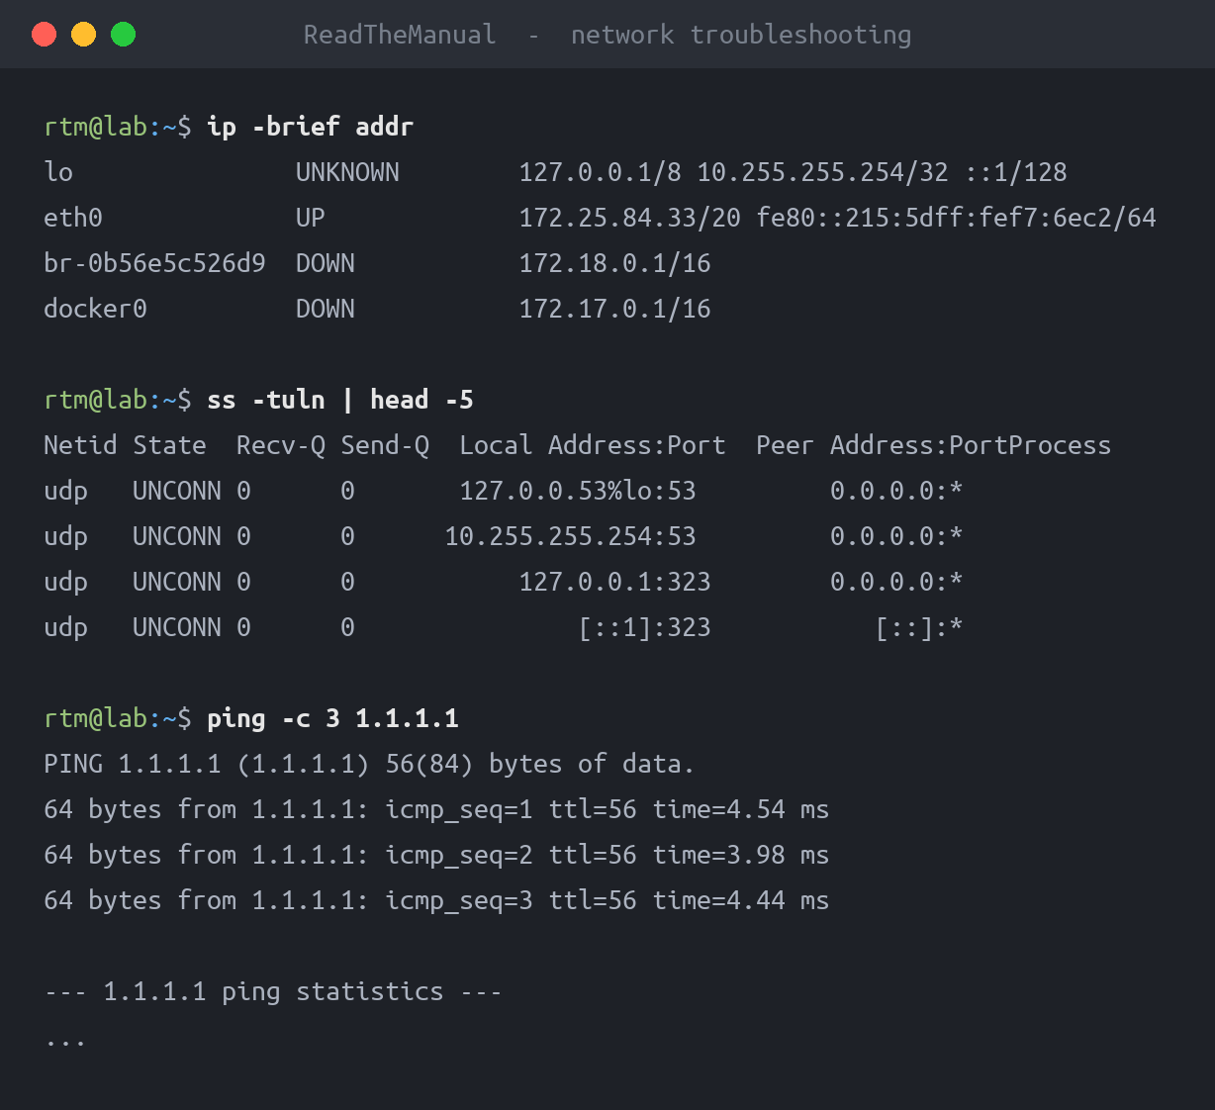1215x1110 pixels.
Task: Click the address '10.255.255.254/32'
Action: 822,172
